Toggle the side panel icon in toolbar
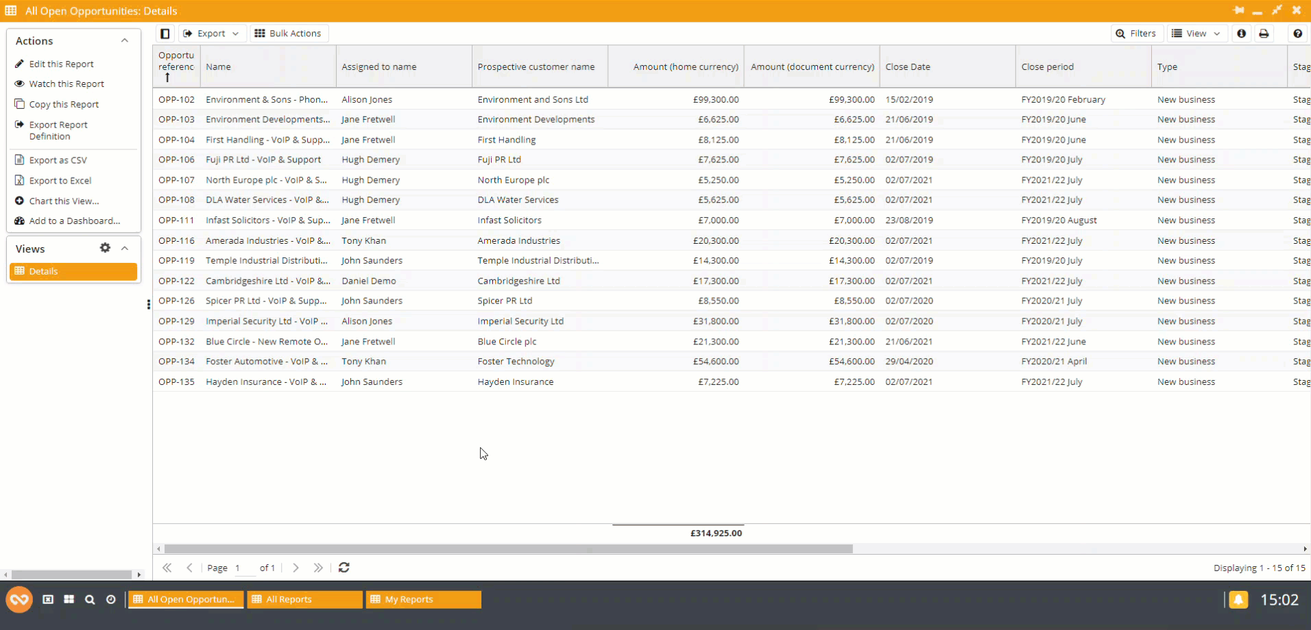The width and height of the screenshot is (1311, 630). click(165, 34)
